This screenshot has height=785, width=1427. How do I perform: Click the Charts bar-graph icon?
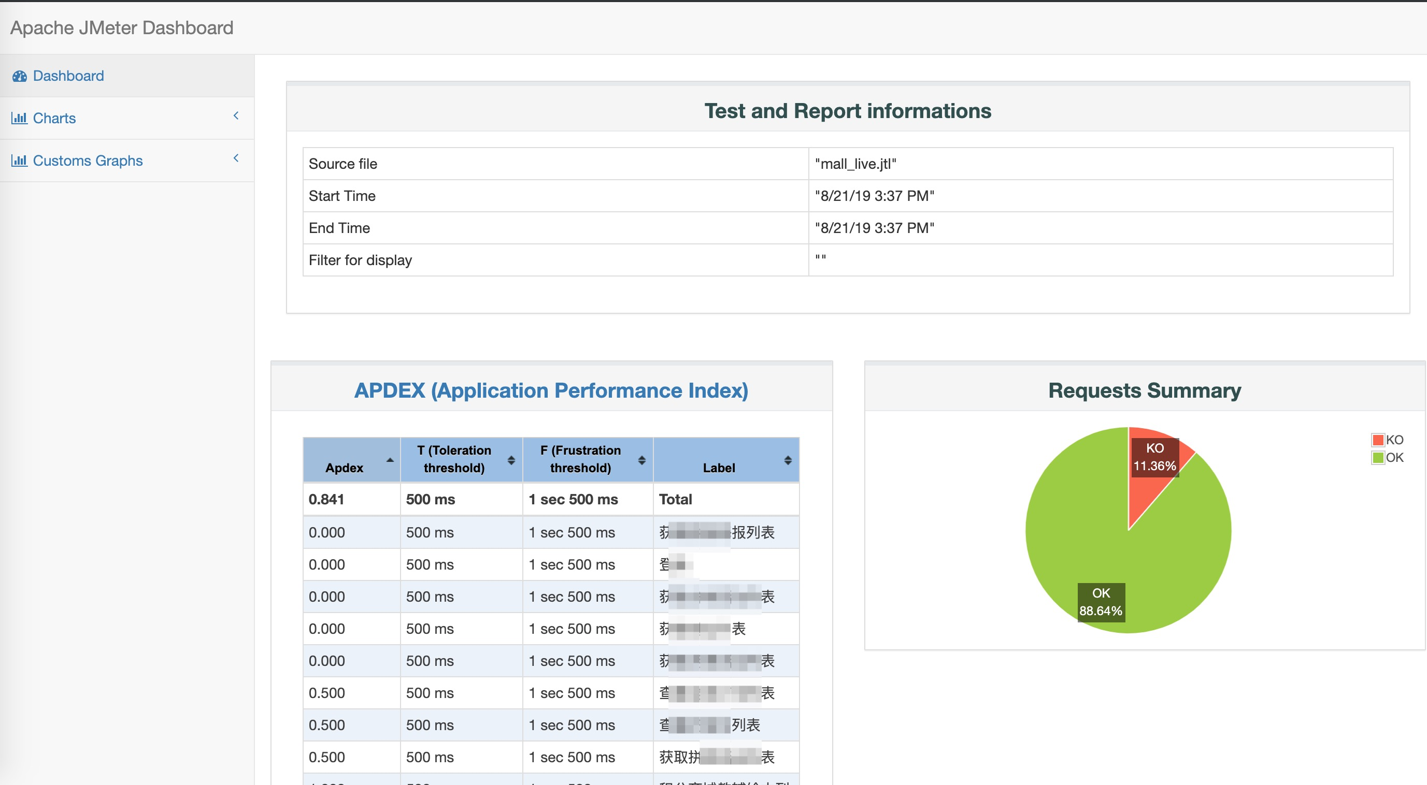pos(19,118)
